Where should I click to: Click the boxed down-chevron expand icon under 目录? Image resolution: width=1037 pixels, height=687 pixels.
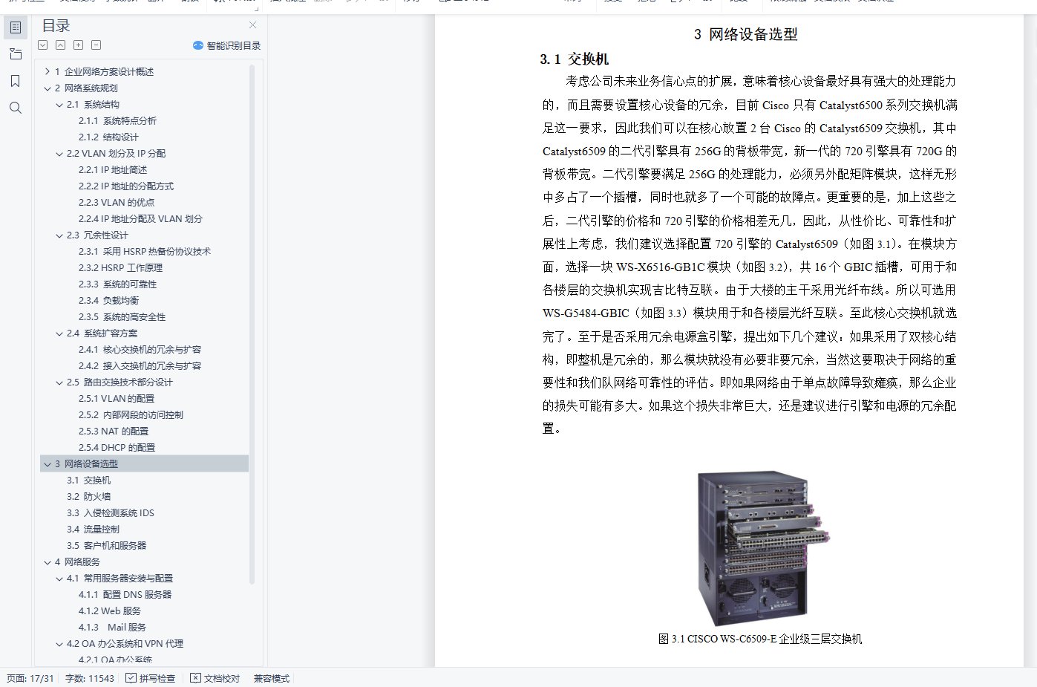click(43, 45)
